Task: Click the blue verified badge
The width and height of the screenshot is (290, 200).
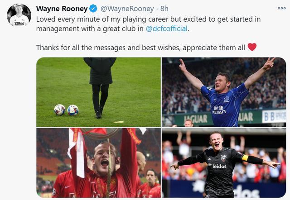Action: [x=93, y=9]
